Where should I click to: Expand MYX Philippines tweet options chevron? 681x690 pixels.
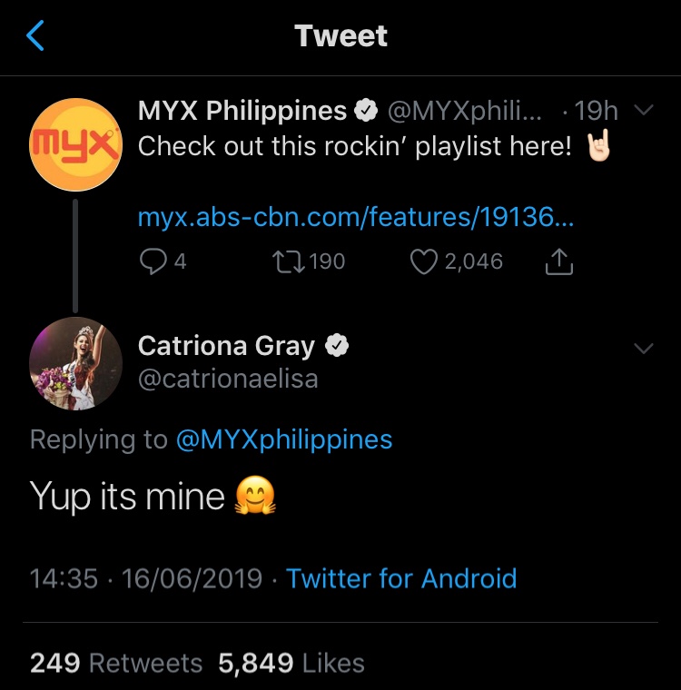pos(643,112)
